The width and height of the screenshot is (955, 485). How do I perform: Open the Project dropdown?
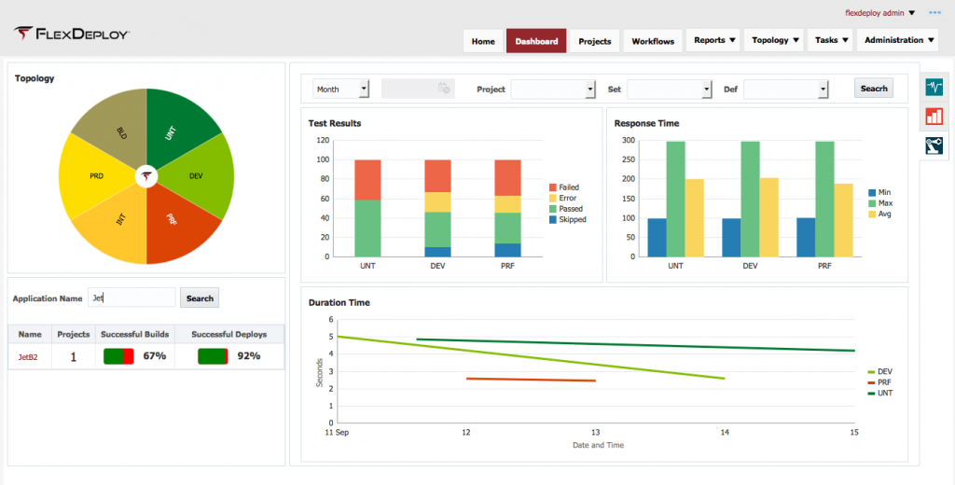(x=552, y=89)
